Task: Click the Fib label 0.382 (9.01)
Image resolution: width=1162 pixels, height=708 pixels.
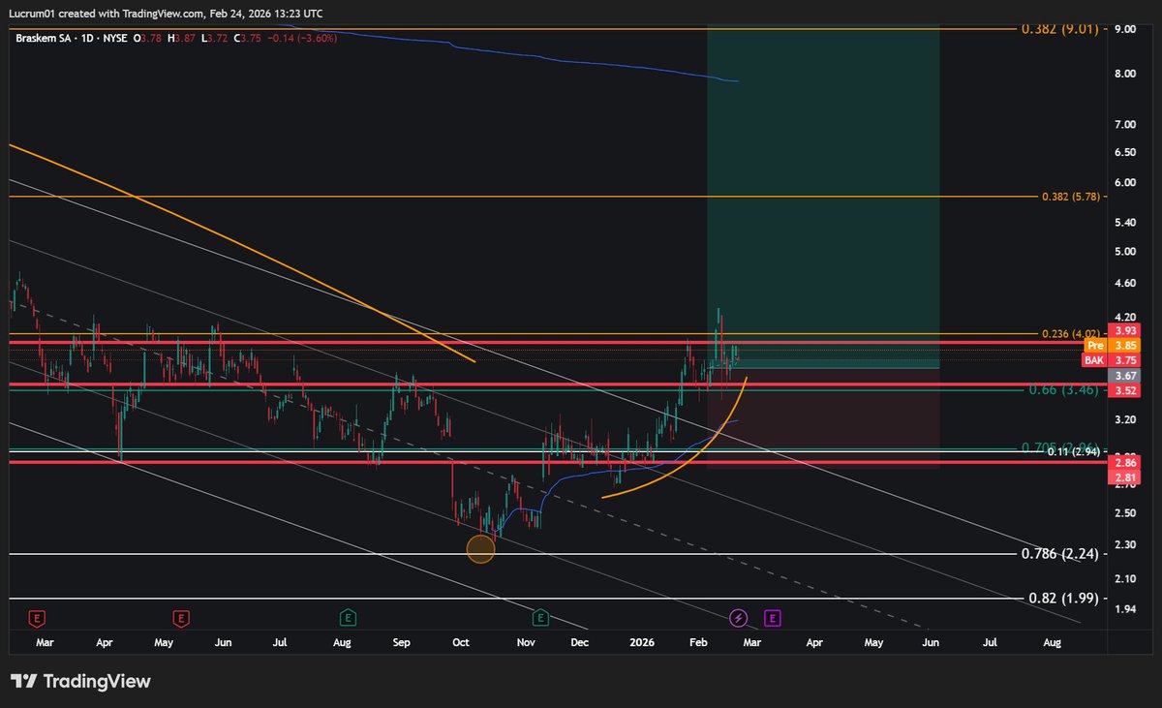Action: point(1058,29)
